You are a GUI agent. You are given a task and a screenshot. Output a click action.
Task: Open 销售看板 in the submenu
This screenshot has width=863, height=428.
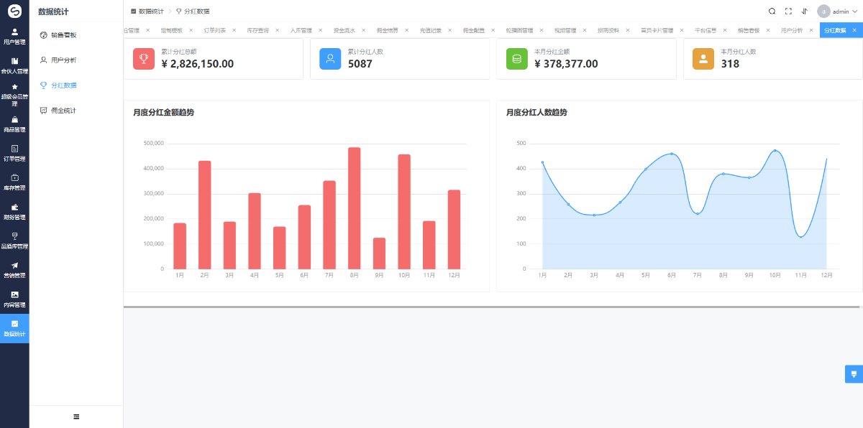tap(76, 34)
